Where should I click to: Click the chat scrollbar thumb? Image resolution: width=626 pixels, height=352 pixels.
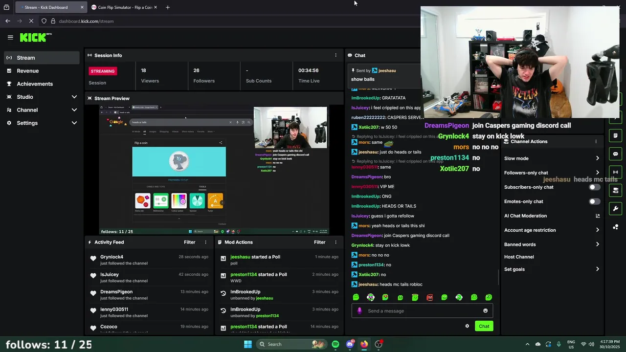click(499, 277)
